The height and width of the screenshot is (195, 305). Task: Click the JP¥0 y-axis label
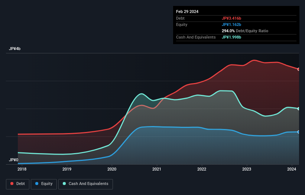(x=13, y=160)
